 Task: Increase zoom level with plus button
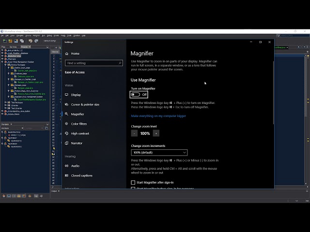pos(156,133)
